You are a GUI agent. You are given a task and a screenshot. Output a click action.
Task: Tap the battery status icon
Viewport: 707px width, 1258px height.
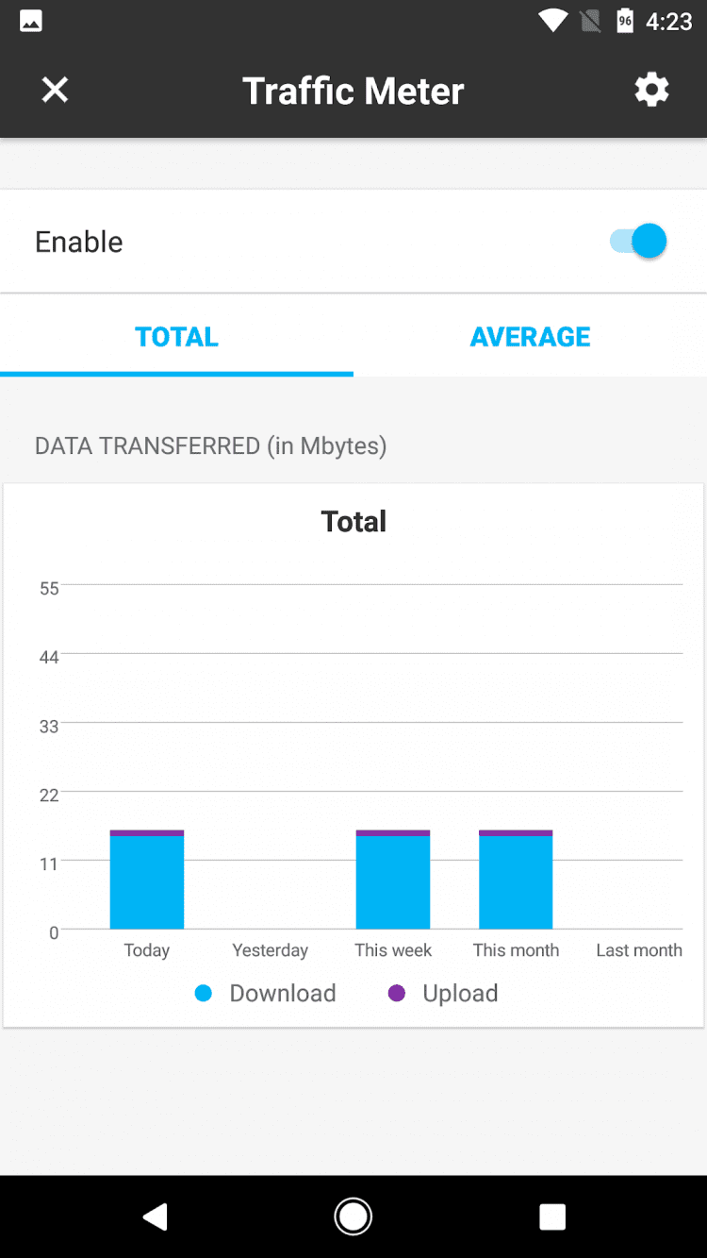[x=624, y=21]
